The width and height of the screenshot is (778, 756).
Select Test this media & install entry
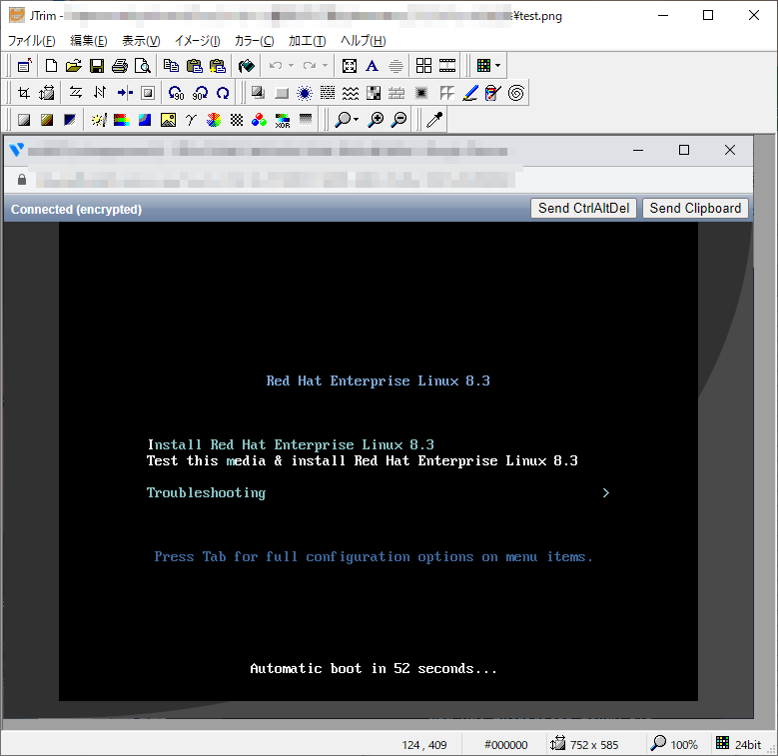tap(363, 460)
